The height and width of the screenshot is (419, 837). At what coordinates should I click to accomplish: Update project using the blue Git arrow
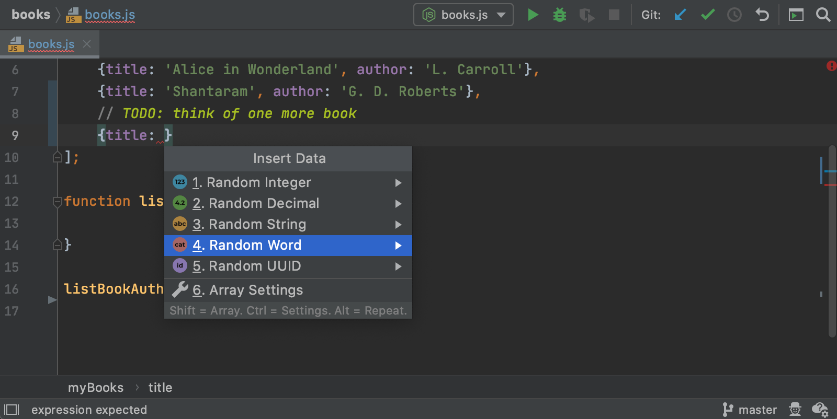click(680, 15)
